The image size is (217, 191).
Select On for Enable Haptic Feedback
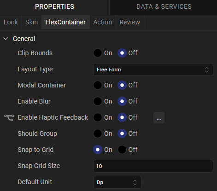point(98,117)
